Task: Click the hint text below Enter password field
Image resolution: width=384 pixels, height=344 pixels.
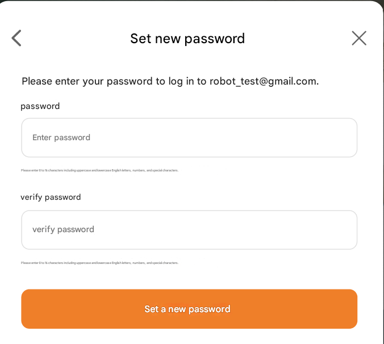Action: [x=99, y=170]
